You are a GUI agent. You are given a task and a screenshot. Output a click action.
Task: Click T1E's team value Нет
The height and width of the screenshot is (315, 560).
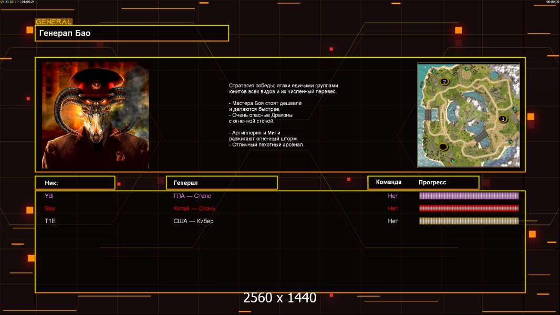point(393,221)
